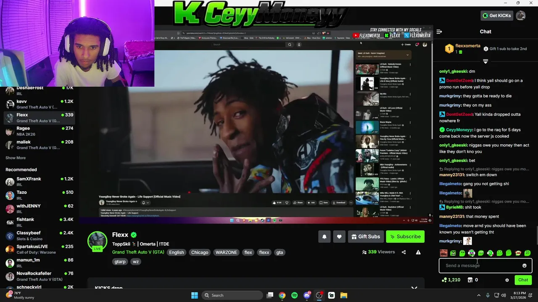Screen dimensions: 538x302
Task: Open maliek channel in sidebar
Action: pyautogui.click(x=40, y=145)
